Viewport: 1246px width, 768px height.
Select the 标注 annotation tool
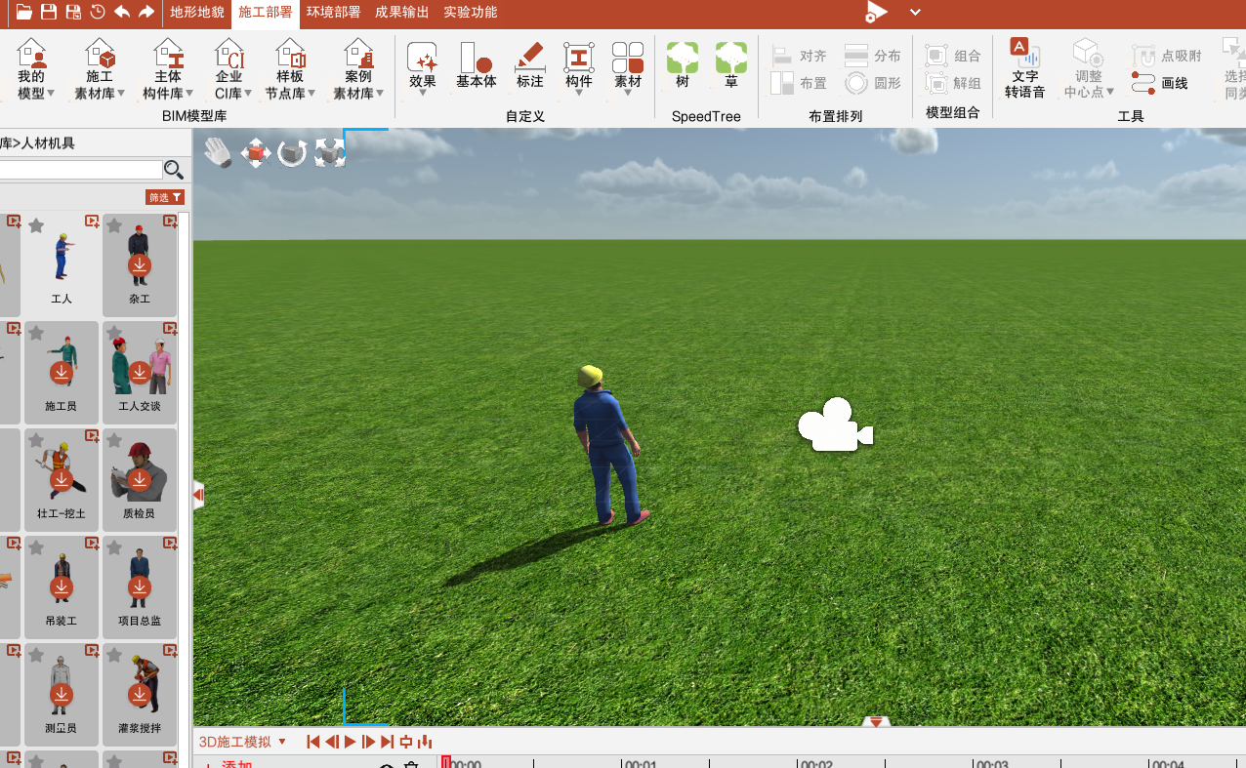[530, 66]
